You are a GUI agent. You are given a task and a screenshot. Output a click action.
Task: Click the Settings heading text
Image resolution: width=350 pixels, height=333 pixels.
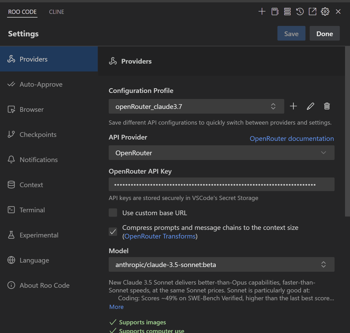[x=23, y=34]
